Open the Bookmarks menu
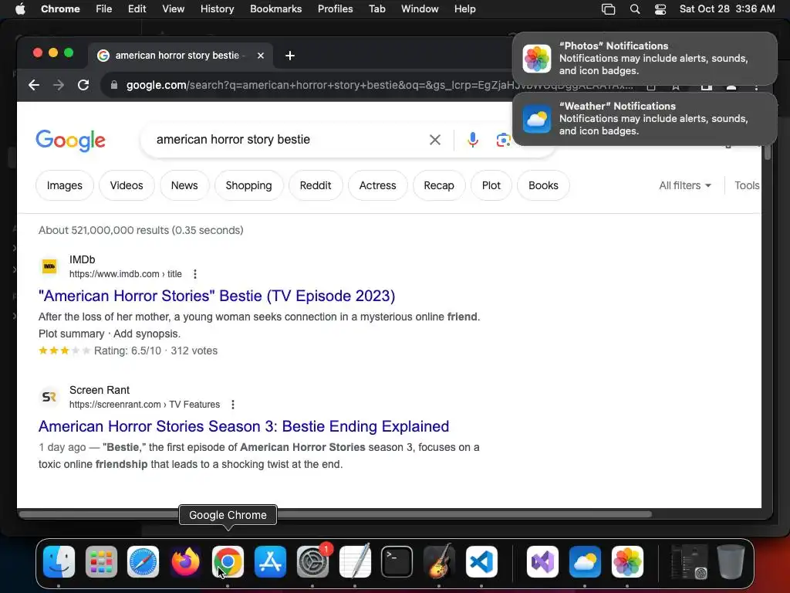 276,9
